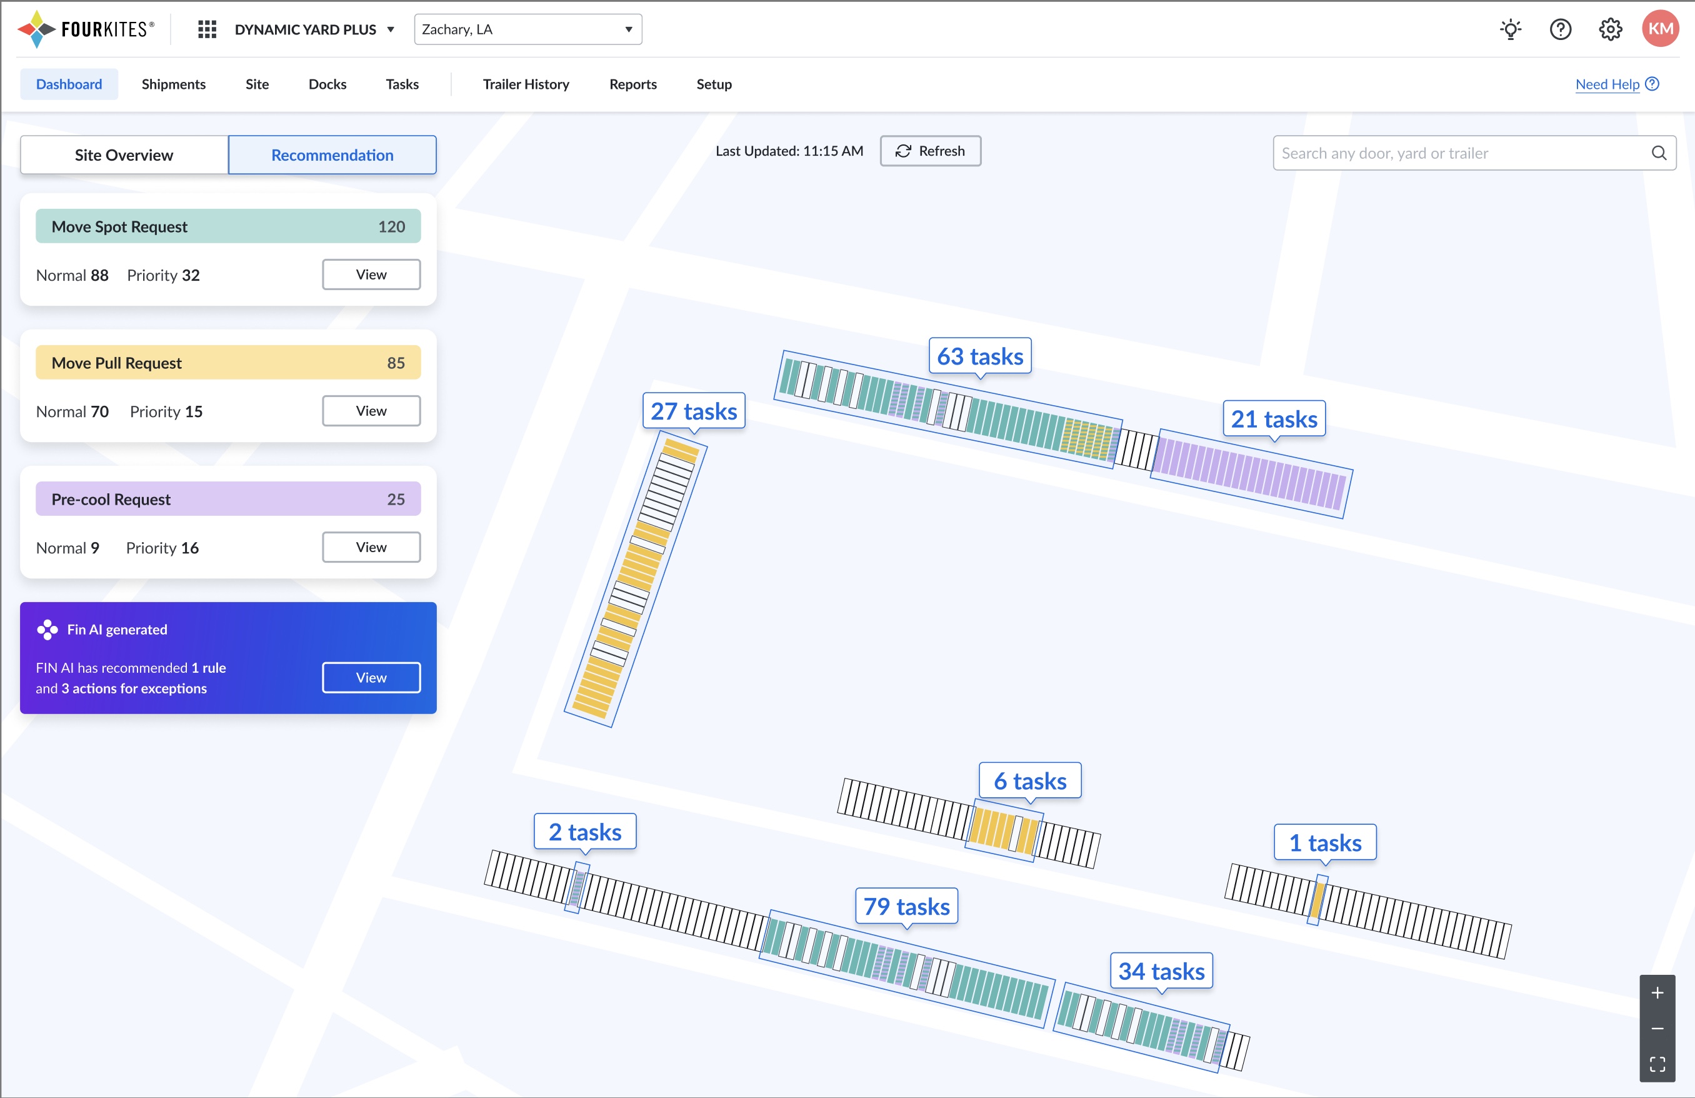
Task: Click the lightbulb ideas icon
Action: (x=1511, y=29)
